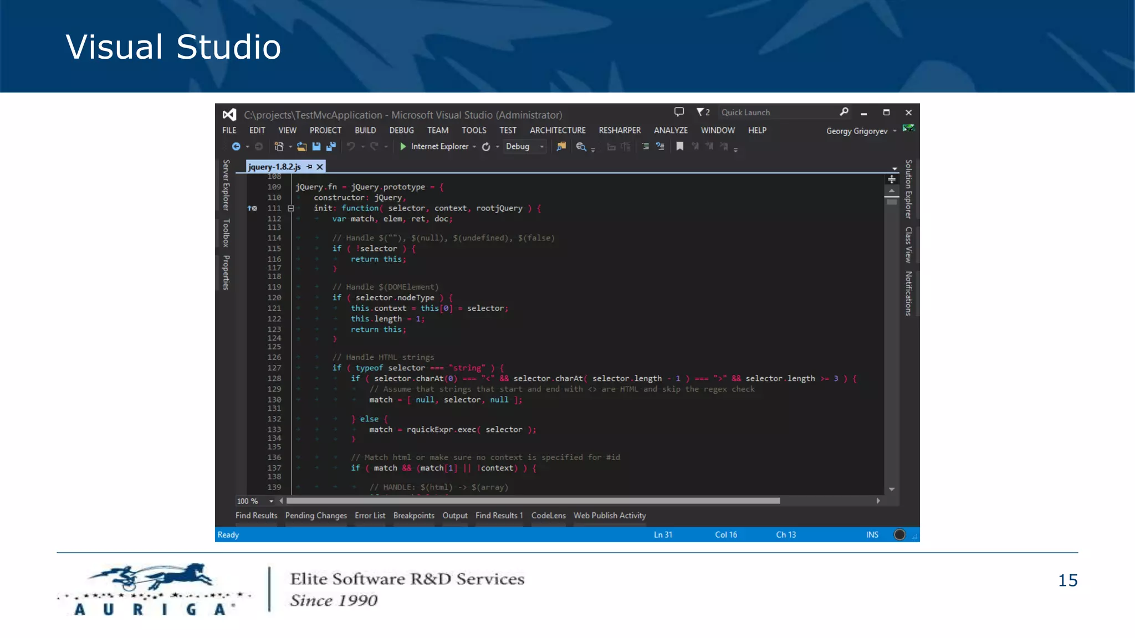Open the RESHARPER menu
The width and height of the screenshot is (1135, 638).
(620, 130)
